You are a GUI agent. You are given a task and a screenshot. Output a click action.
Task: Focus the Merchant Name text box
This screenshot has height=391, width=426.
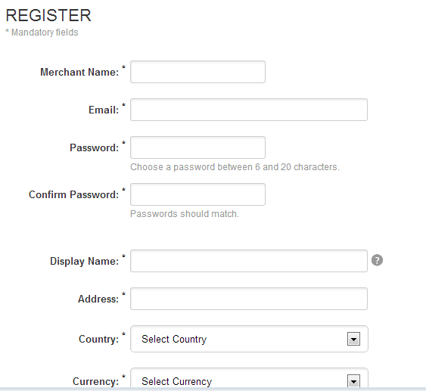[x=197, y=72]
